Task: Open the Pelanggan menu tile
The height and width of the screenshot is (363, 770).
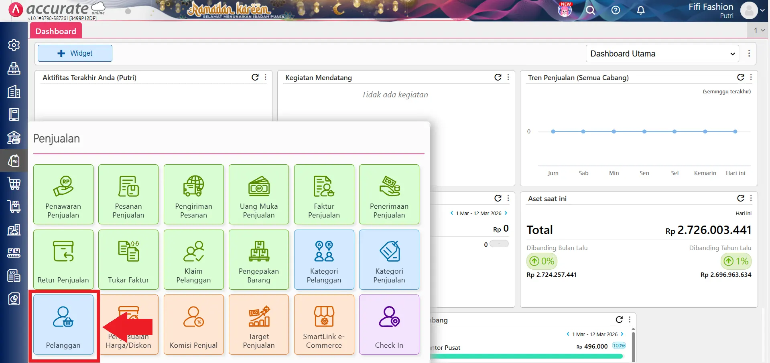Action: coord(63,325)
